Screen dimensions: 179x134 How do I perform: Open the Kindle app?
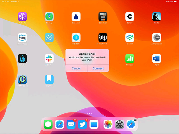pyautogui.click(x=157, y=16)
